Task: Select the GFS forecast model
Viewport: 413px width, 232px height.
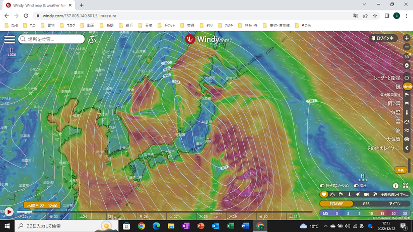Action: pos(366,204)
